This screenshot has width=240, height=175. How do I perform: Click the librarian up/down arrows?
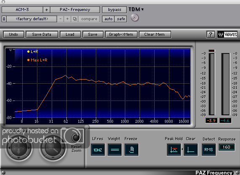(4, 19)
